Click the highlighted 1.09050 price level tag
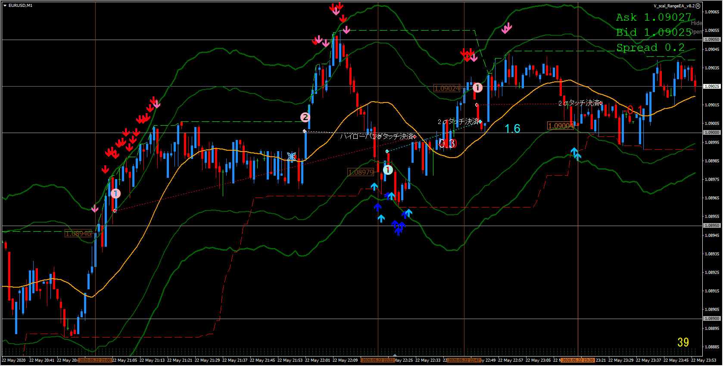723x366 pixels. [712, 40]
